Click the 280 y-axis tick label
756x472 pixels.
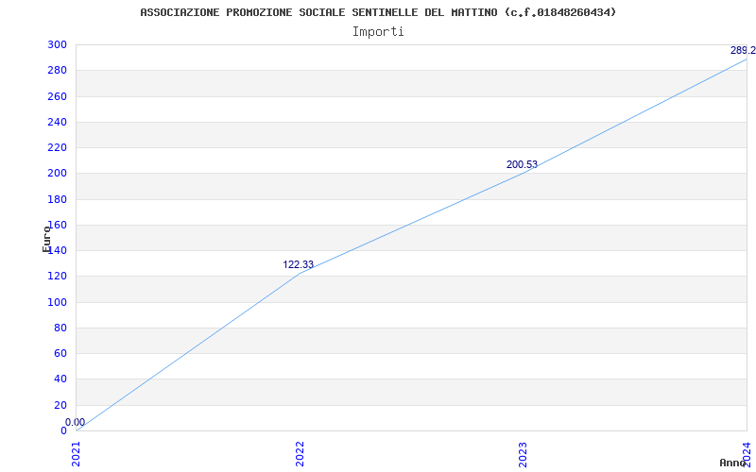pyautogui.click(x=58, y=70)
